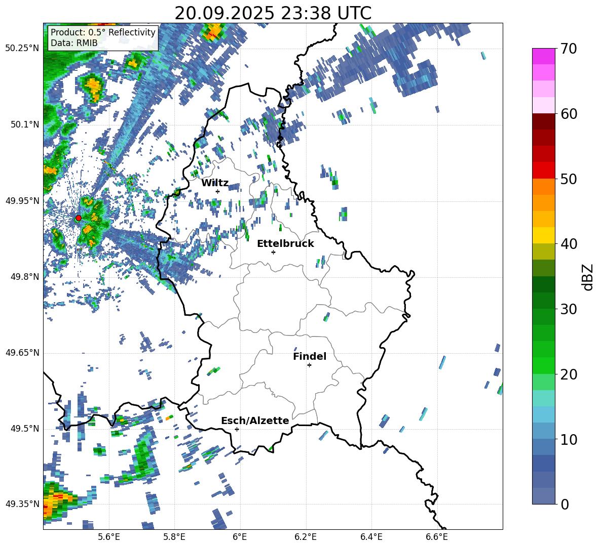Click the 49.95°N latitude label
Image resolution: width=600 pixels, height=547 pixels.
pos(22,201)
